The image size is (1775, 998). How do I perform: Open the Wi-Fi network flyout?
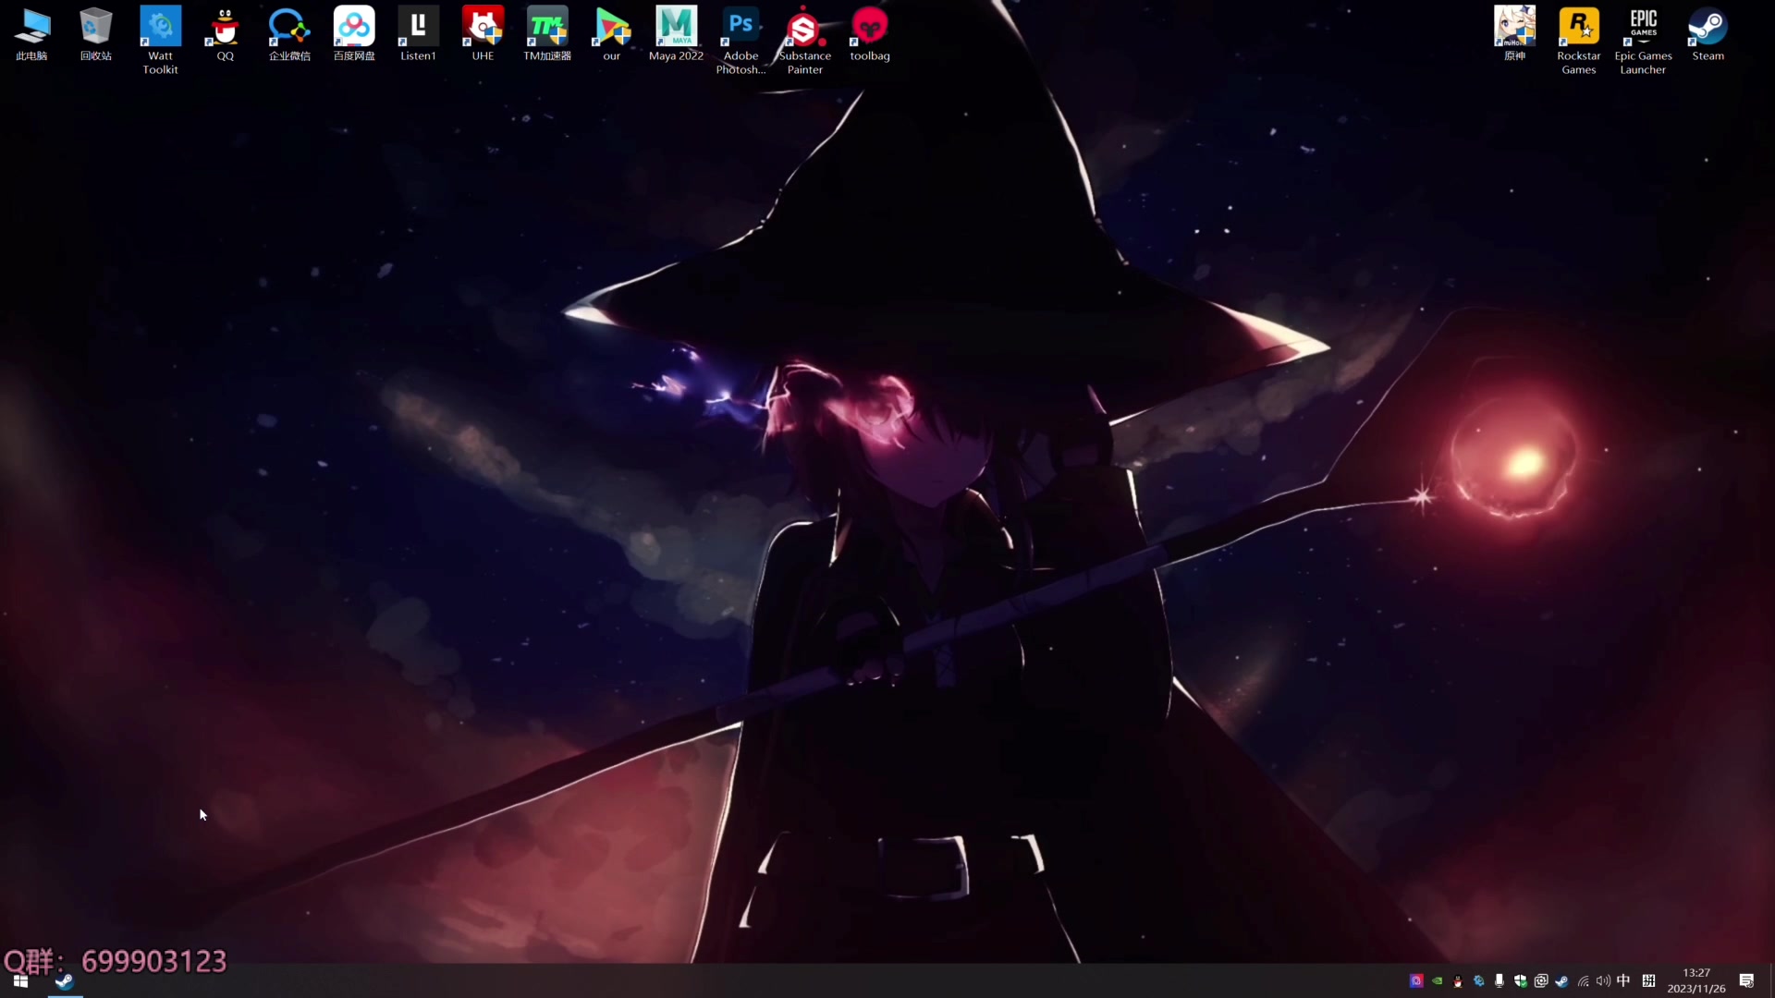(1583, 981)
